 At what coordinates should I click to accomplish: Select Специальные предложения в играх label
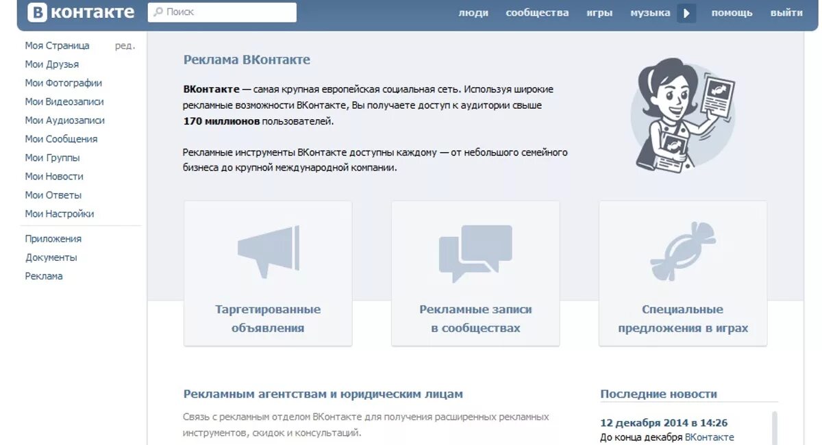pyautogui.click(x=683, y=318)
